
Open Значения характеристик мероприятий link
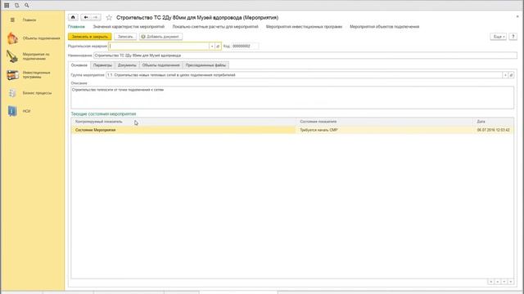[x=129, y=27]
